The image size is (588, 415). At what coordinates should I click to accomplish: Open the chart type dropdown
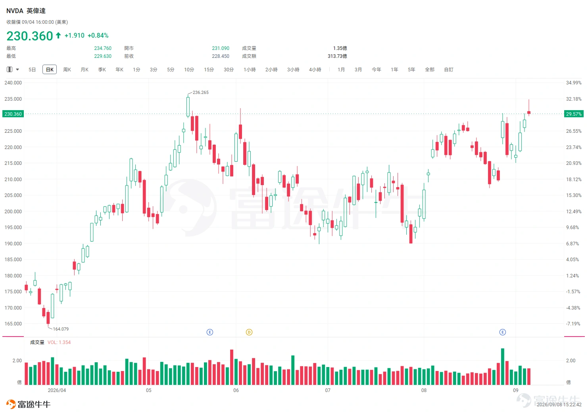(13, 69)
